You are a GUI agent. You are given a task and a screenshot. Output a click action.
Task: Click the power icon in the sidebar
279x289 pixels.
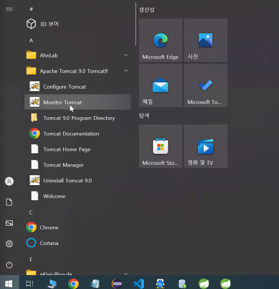coord(9,265)
